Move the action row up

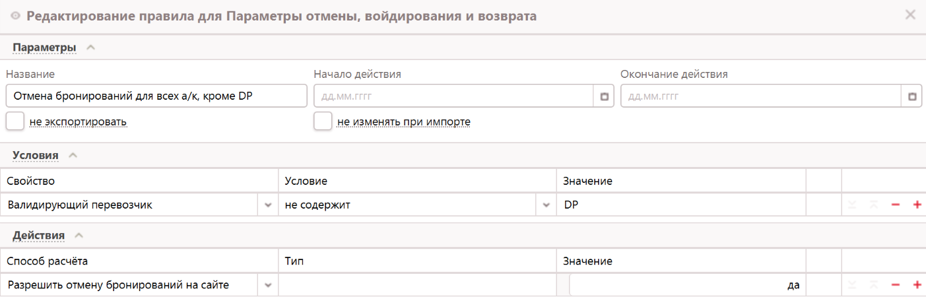coord(875,285)
